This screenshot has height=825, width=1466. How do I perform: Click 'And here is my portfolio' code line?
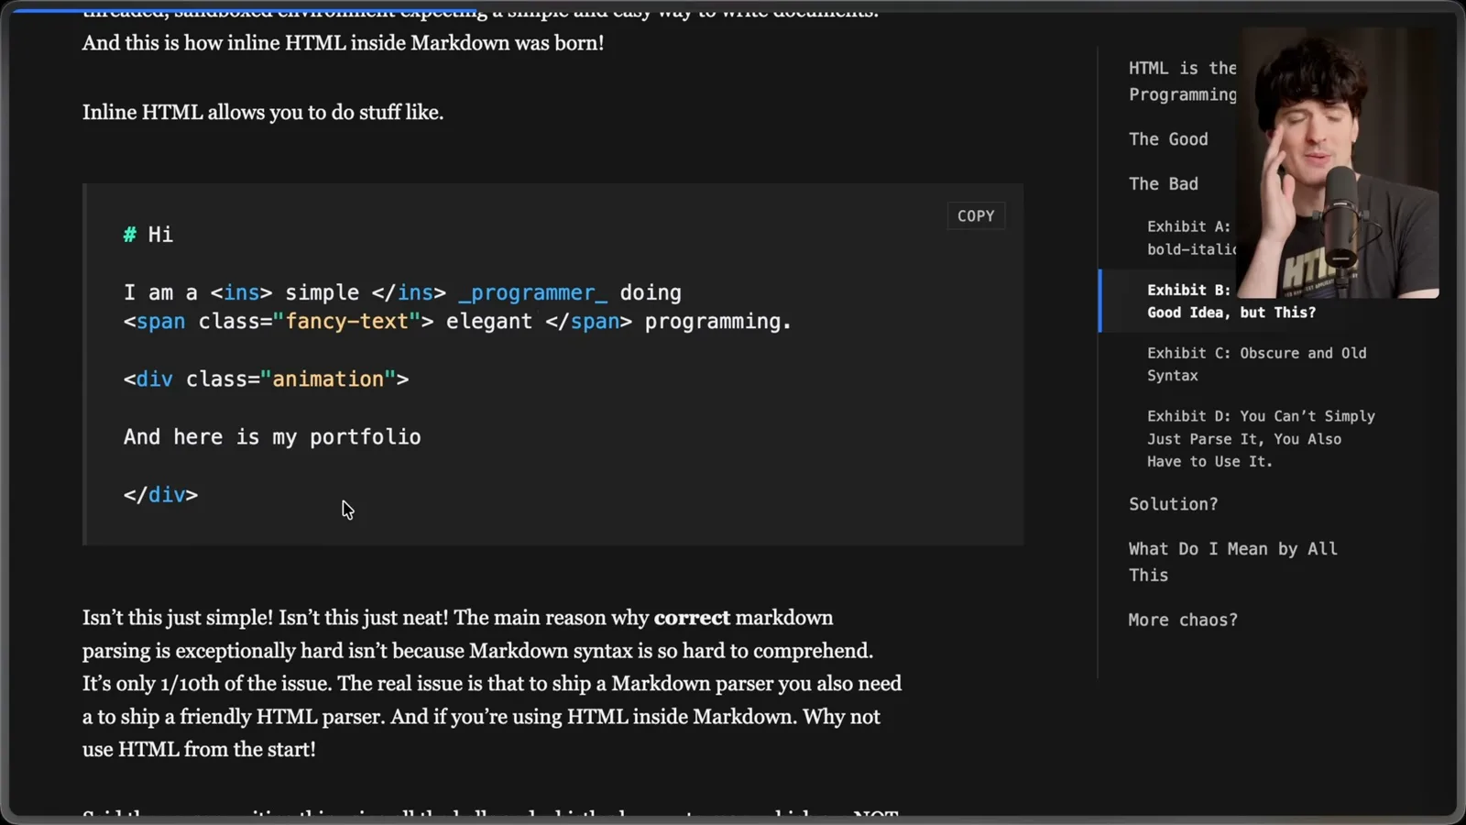[x=272, y=437]
